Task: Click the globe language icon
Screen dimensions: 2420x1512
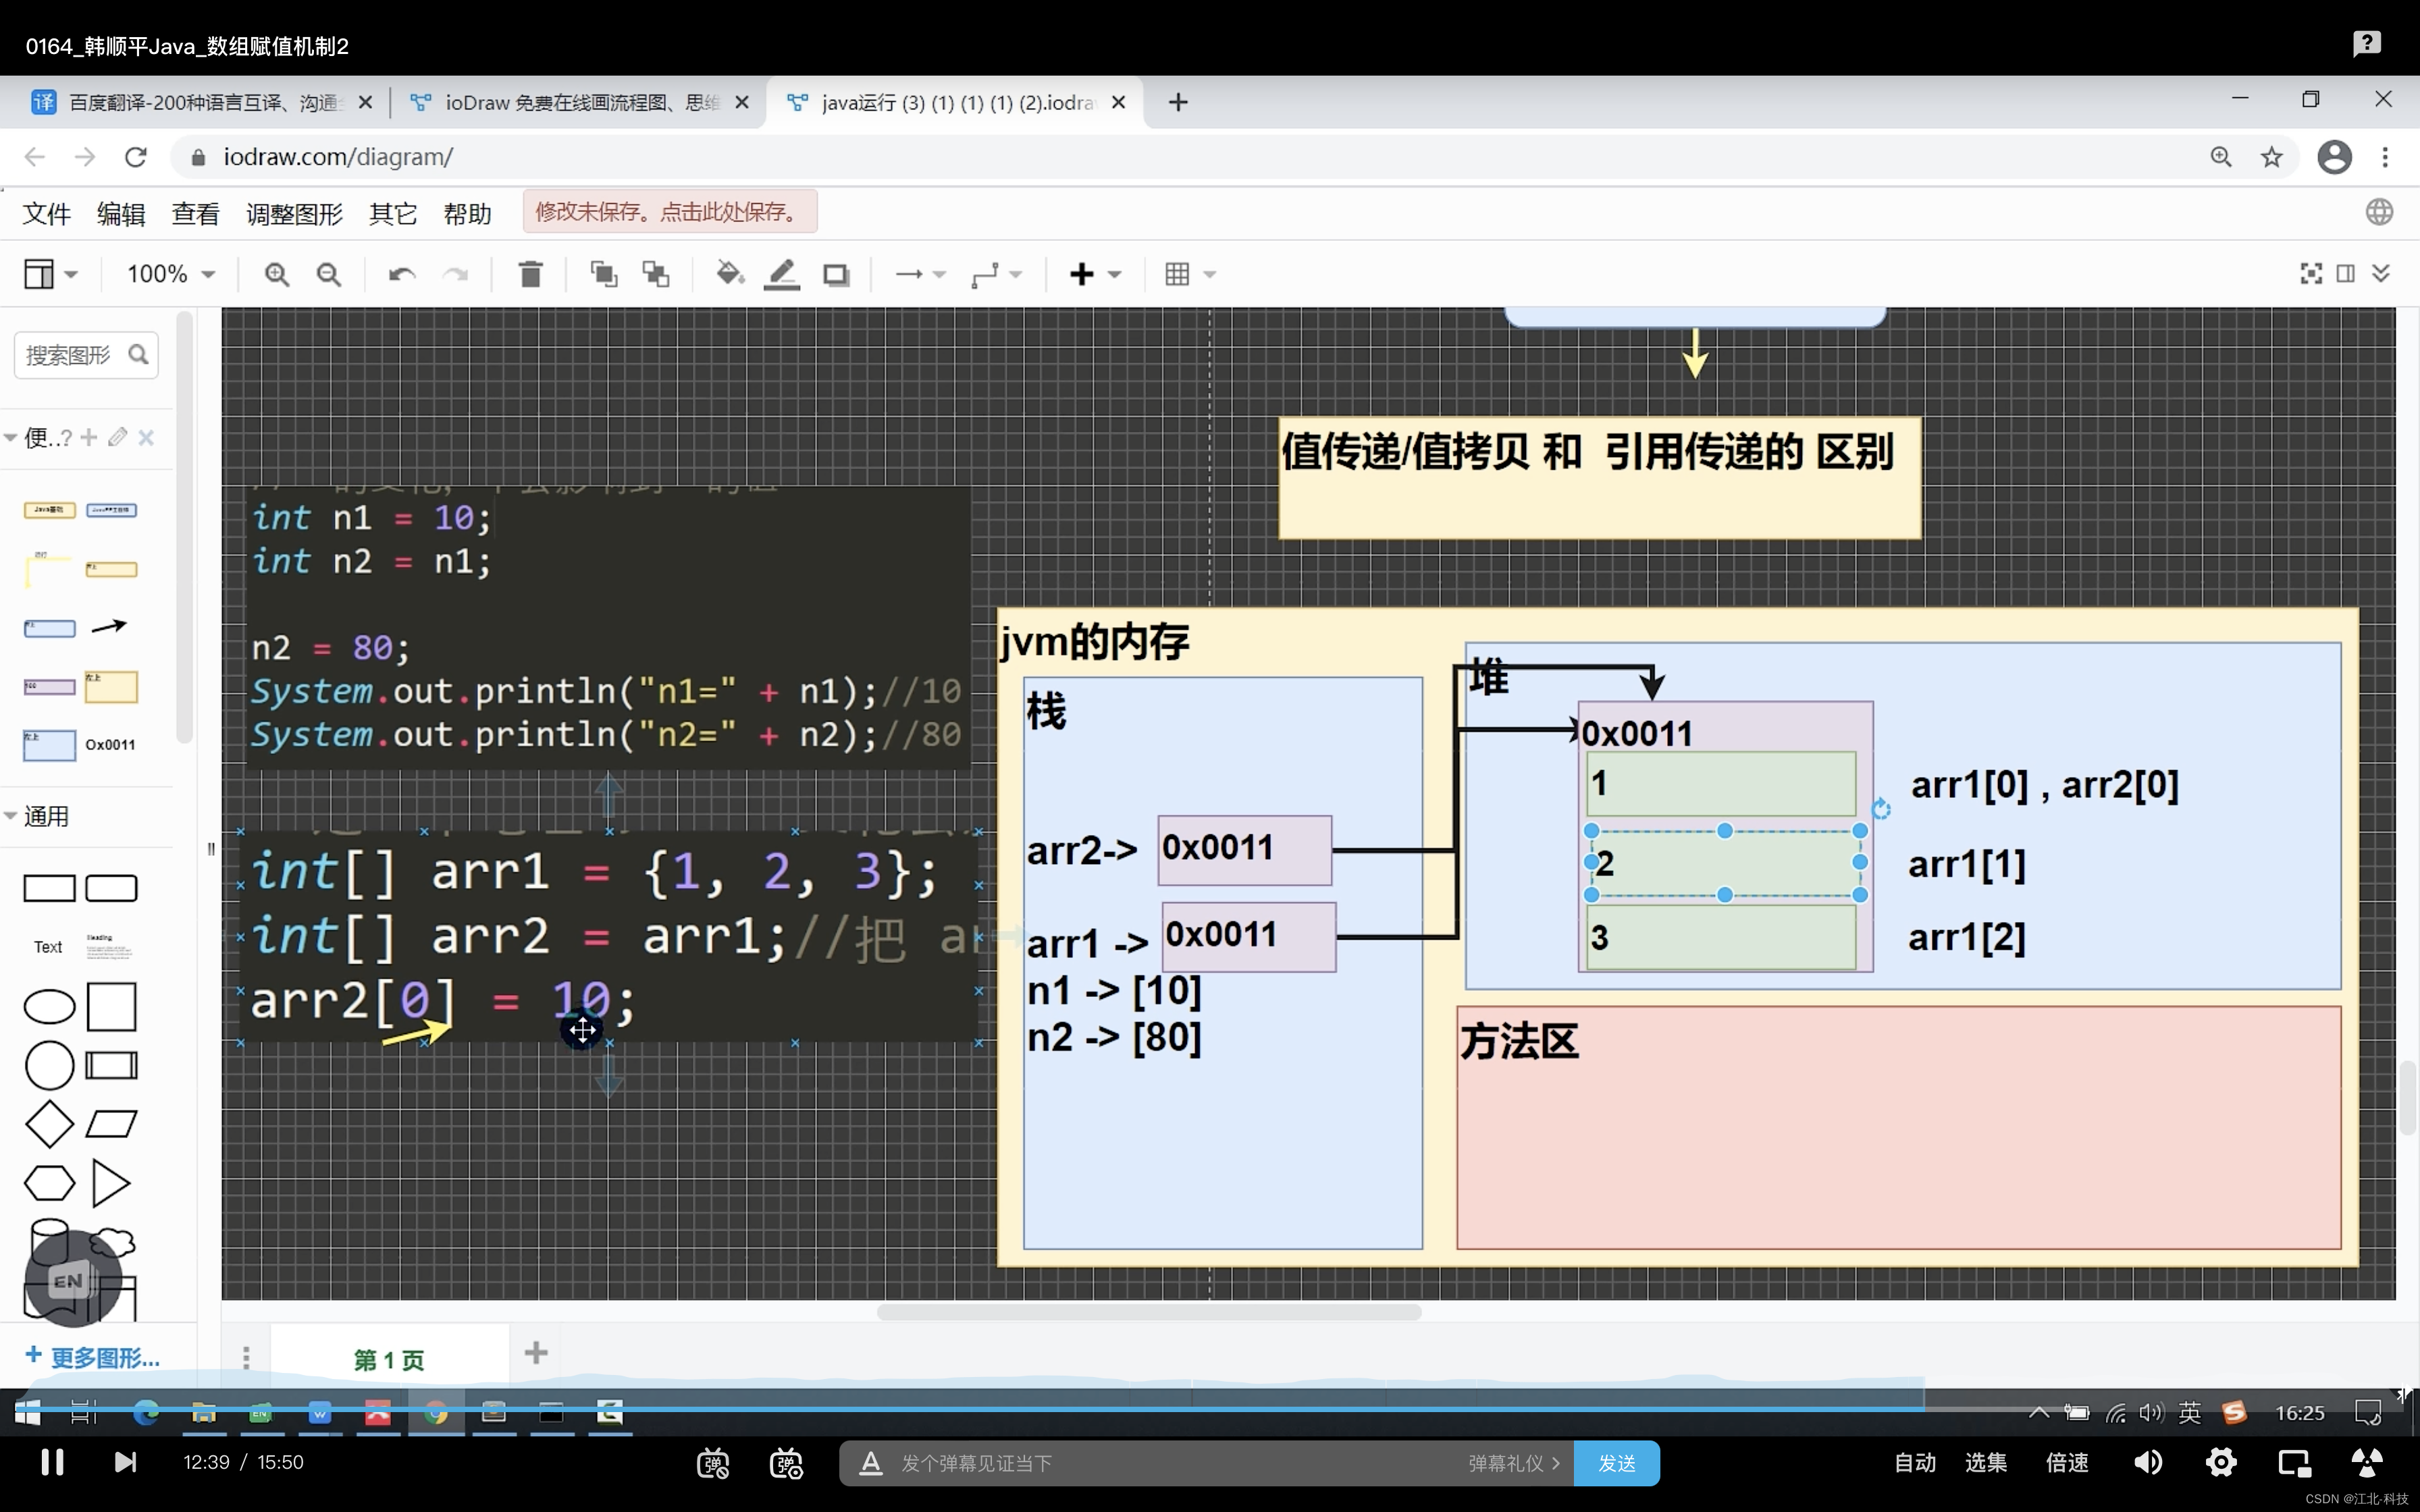Action: click(x=2379, y=212)
